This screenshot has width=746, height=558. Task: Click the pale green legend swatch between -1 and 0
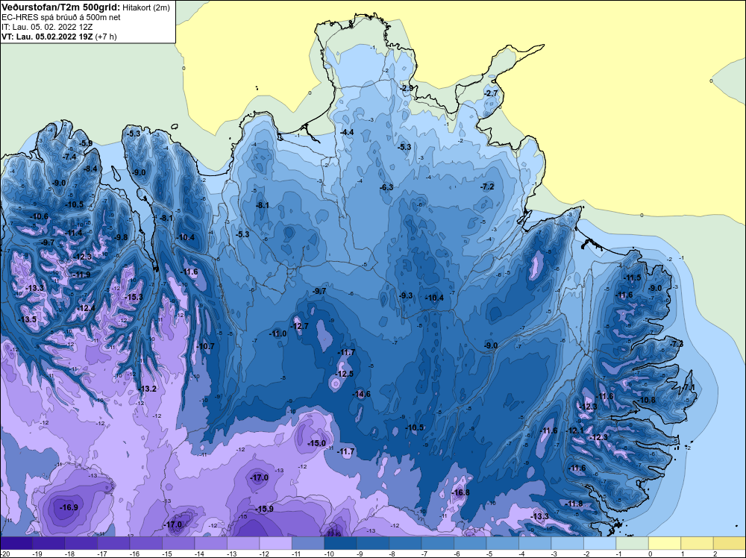[633, 543]
